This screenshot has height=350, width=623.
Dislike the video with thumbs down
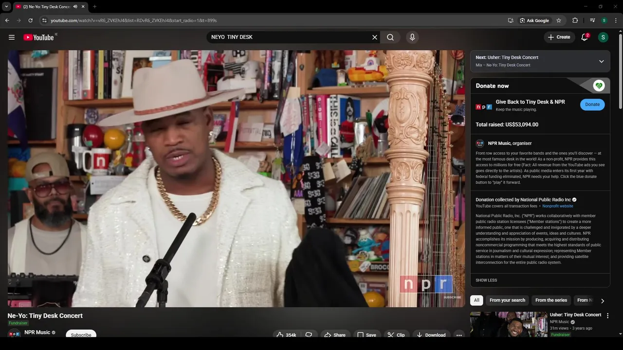tap(309, 335)
